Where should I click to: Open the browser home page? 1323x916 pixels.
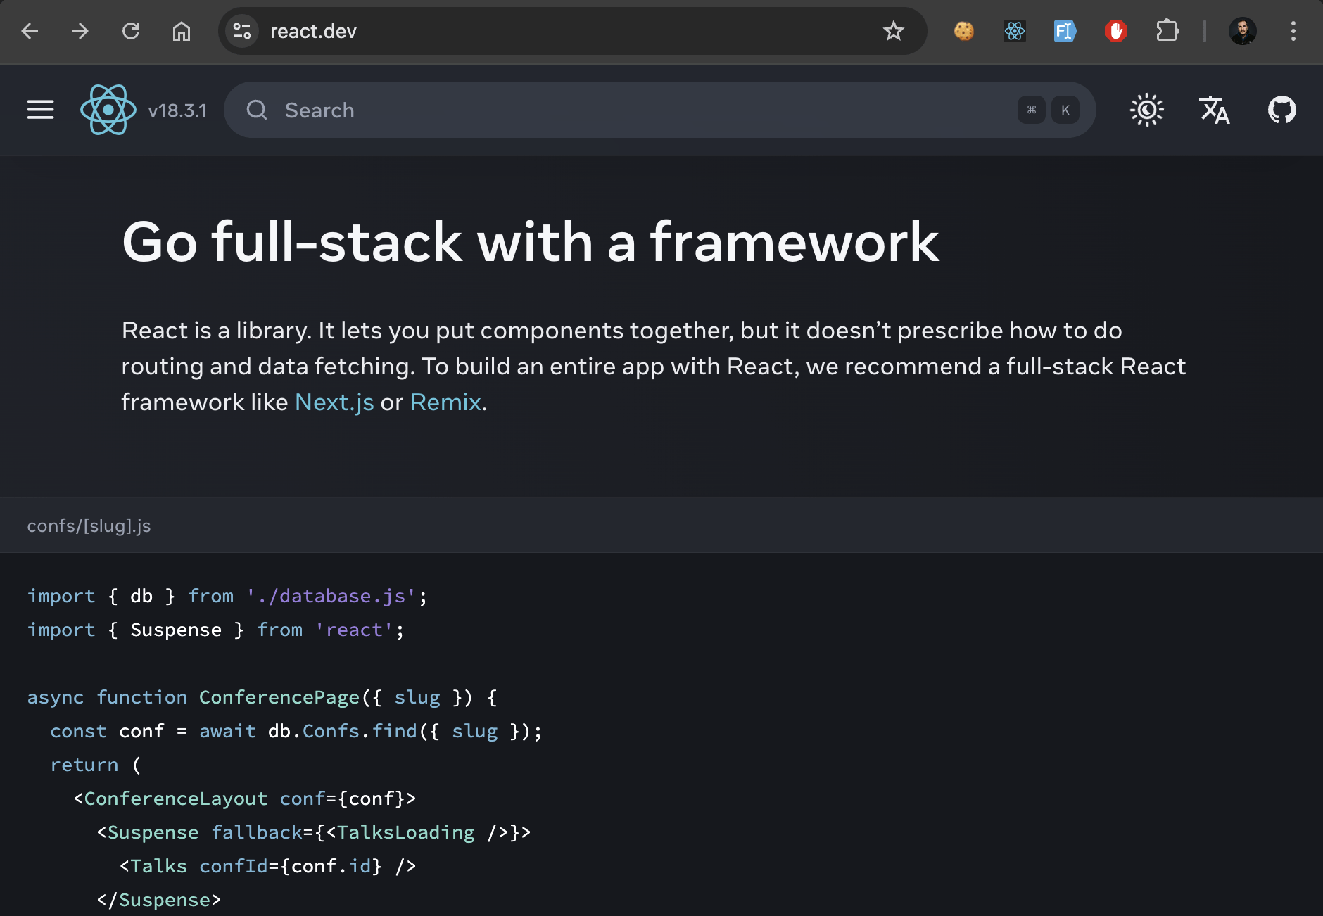point(182,31)
